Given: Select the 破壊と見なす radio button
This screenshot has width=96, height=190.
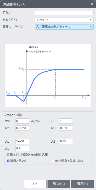Looking at the screenshot, I should [8, 161].
